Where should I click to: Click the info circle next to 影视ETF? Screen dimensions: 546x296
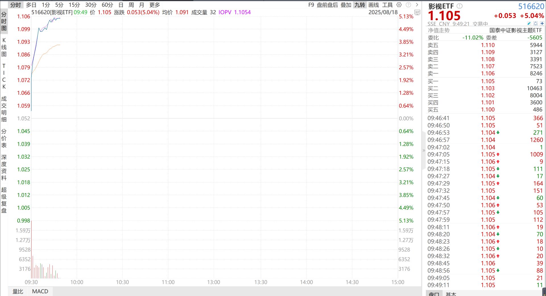coord(459,6)
